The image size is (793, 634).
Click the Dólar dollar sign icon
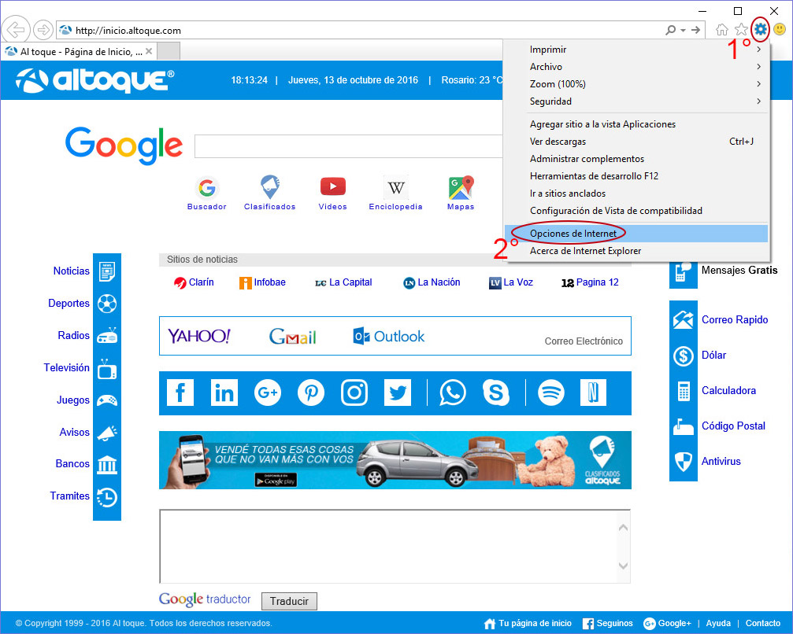pyautogui.click(x=684, y=356)
